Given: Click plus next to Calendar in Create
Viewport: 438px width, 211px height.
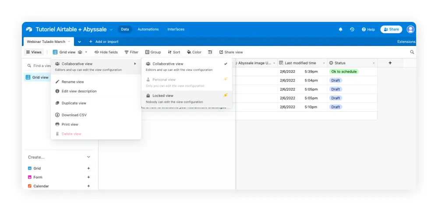Looking at the screenshot, I should coord(88,186).
